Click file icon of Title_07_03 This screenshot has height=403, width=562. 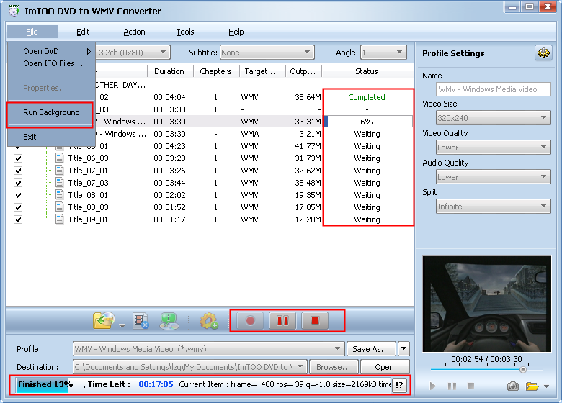coord(60,183)
